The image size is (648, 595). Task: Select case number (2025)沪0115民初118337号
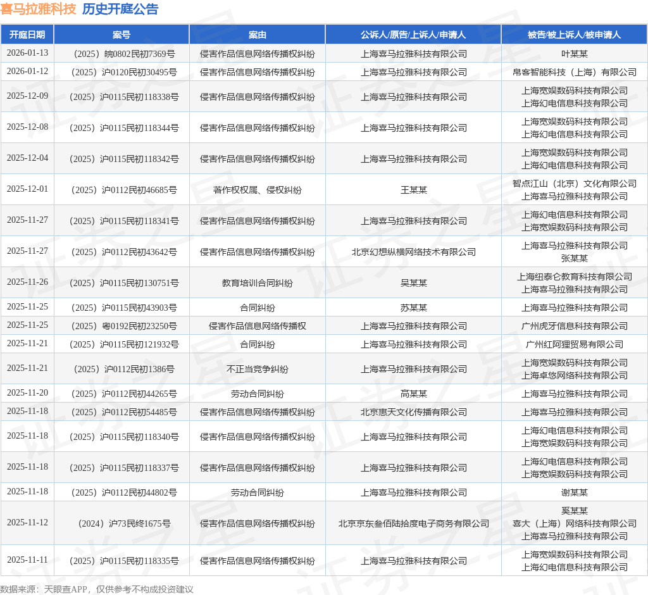124,468
